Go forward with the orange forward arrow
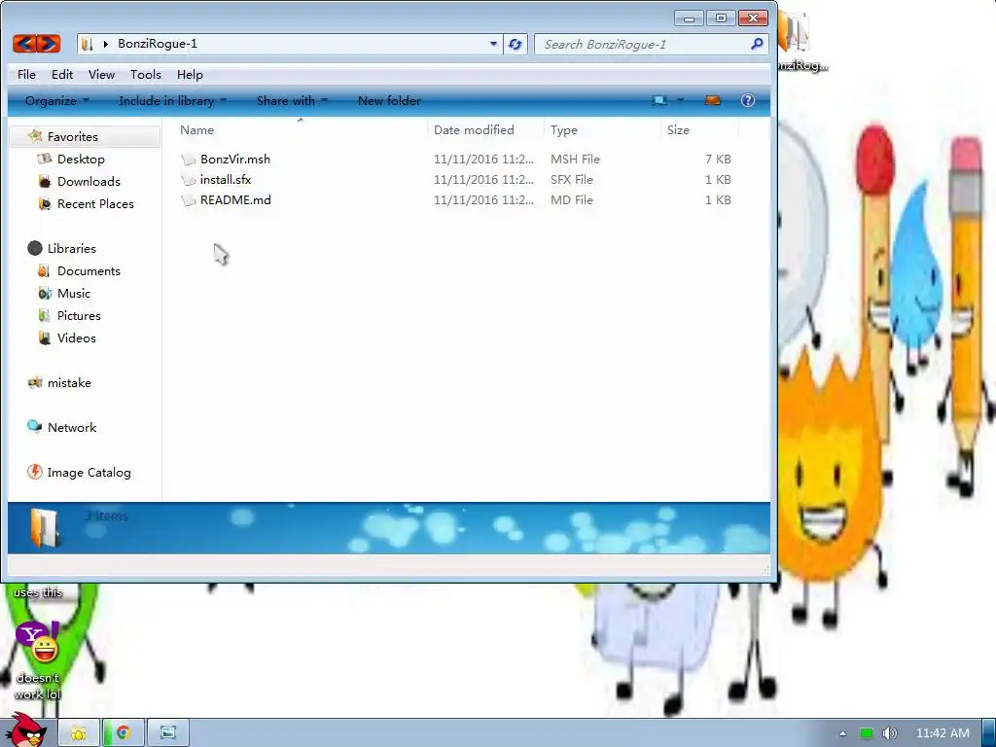The height and width of the screenshot is (747, 996). click(x=49, y=44)
